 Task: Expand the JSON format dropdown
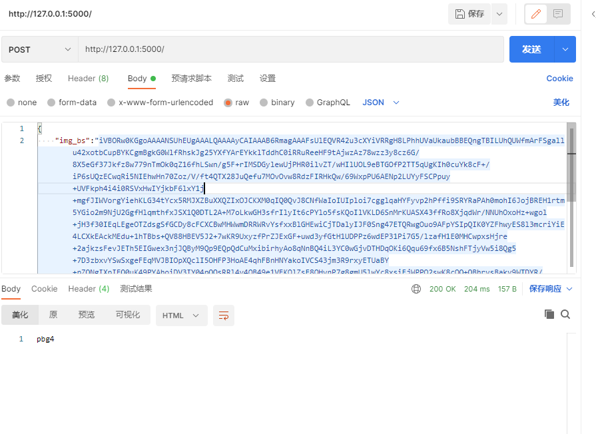click(381, 103)
